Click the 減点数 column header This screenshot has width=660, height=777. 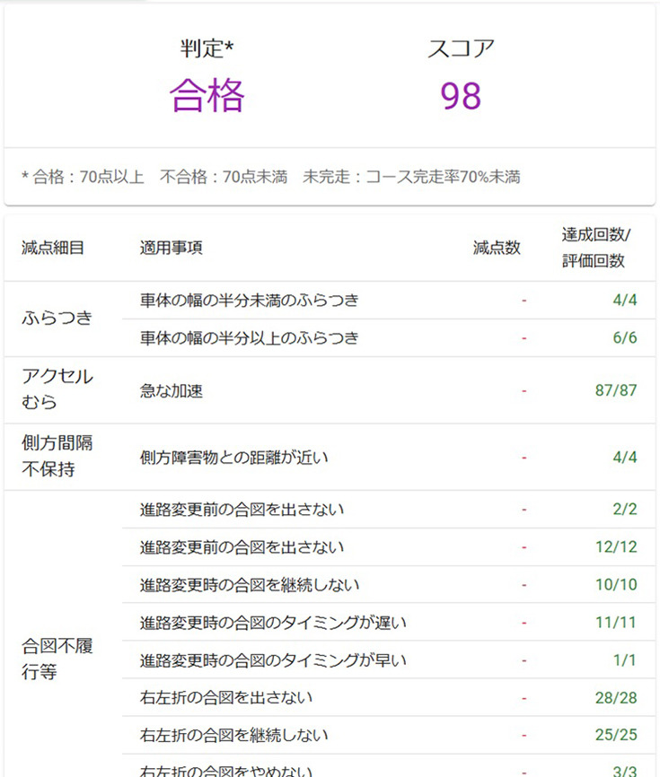pos(497,248)
